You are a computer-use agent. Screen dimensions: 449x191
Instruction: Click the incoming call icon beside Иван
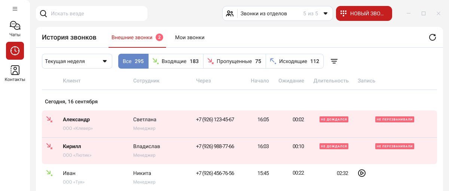pos(49,173)
